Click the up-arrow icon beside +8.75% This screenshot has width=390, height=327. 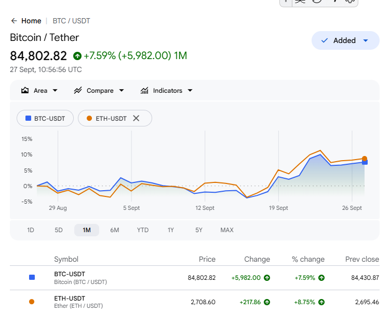click(321, 302)
